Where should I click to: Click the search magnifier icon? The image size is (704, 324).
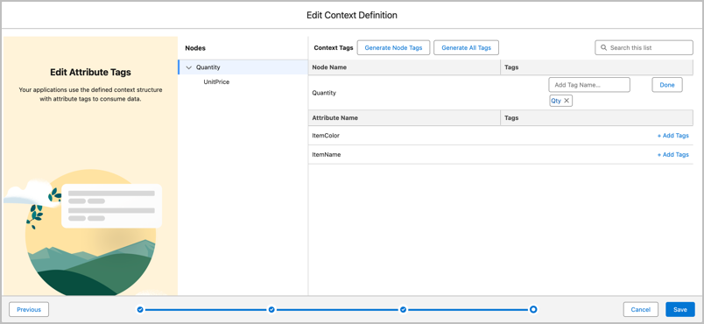tap(603, 47)
